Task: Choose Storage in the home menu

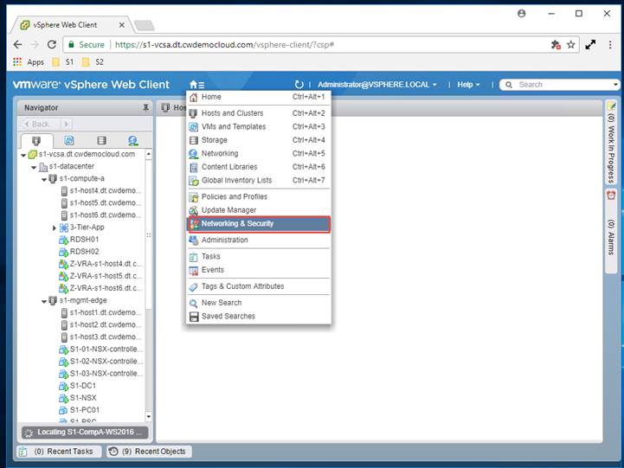Action: (x=259, y=140)
